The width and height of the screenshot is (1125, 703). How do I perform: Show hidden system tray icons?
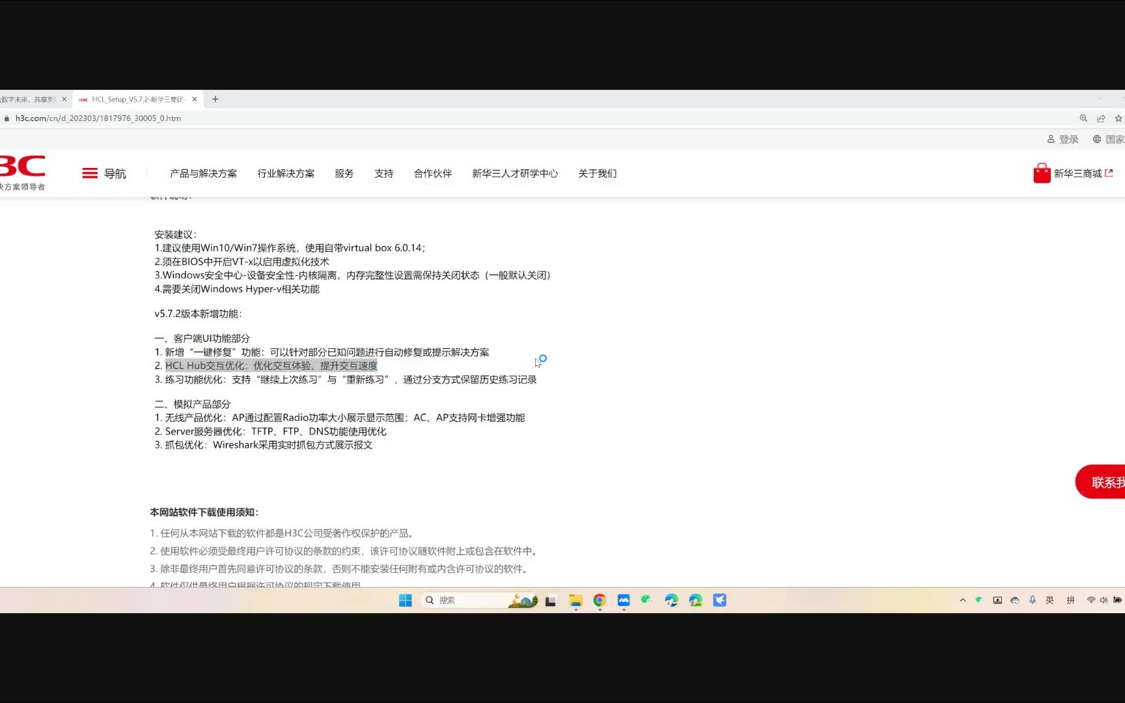tap(963, 600)
